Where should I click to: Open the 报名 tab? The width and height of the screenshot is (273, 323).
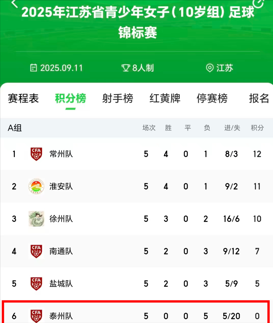(x=259, y=98)
